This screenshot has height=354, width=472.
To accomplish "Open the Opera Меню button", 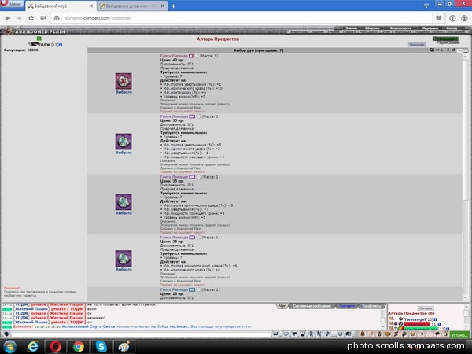I will [12, 4].
